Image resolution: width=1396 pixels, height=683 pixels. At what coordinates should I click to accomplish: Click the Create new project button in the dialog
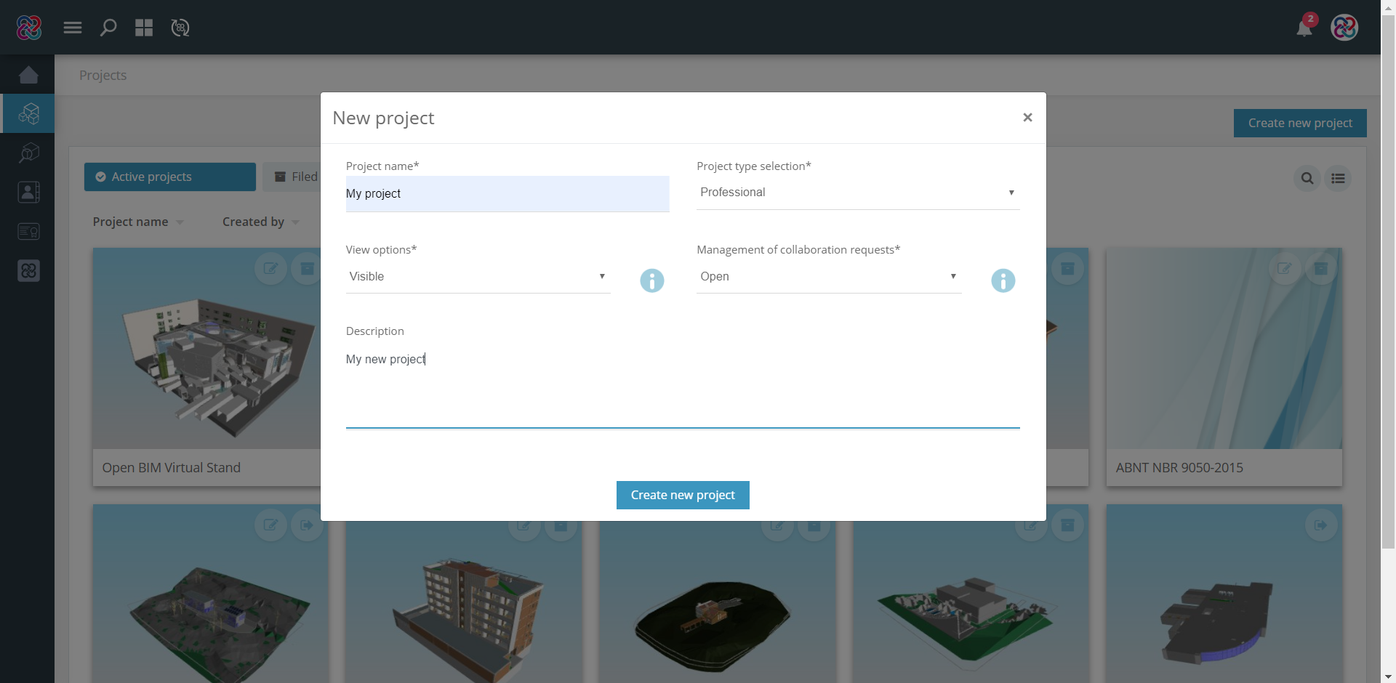pyautogui.click(x=682, y=495)
